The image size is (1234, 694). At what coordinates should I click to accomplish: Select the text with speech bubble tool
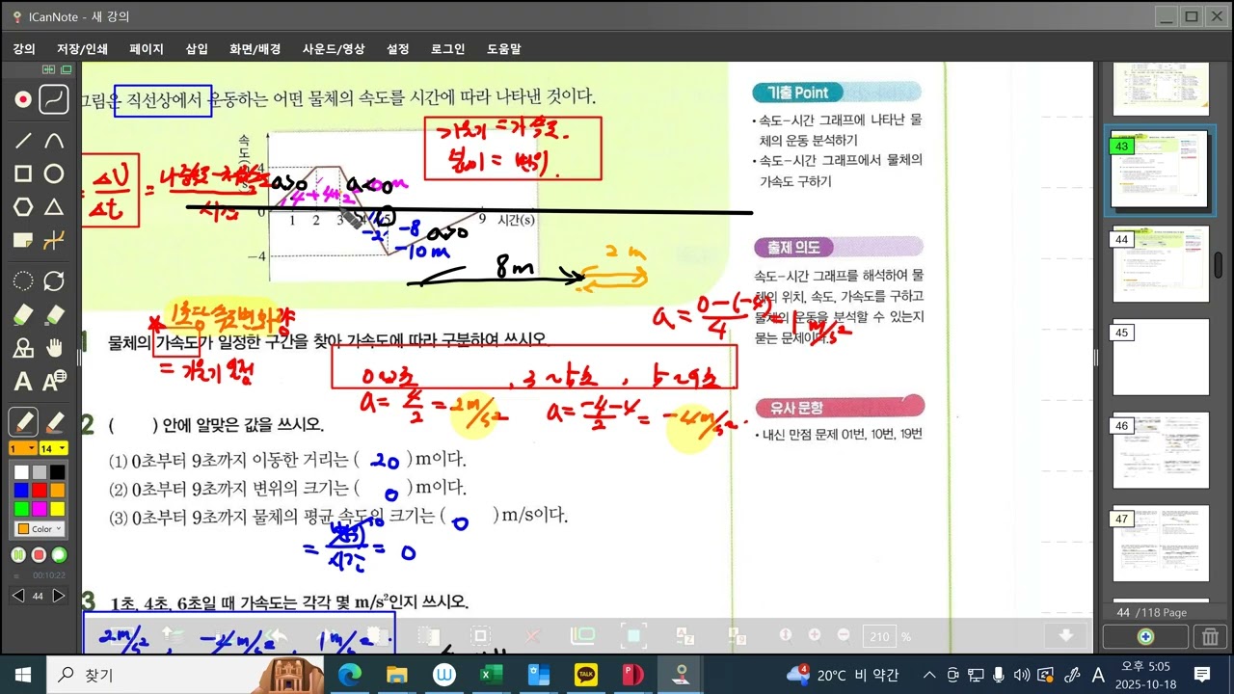coord(55,382)
